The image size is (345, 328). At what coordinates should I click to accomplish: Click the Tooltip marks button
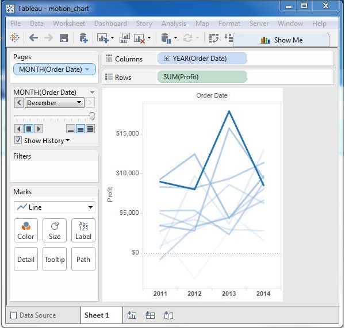(55, 259)
